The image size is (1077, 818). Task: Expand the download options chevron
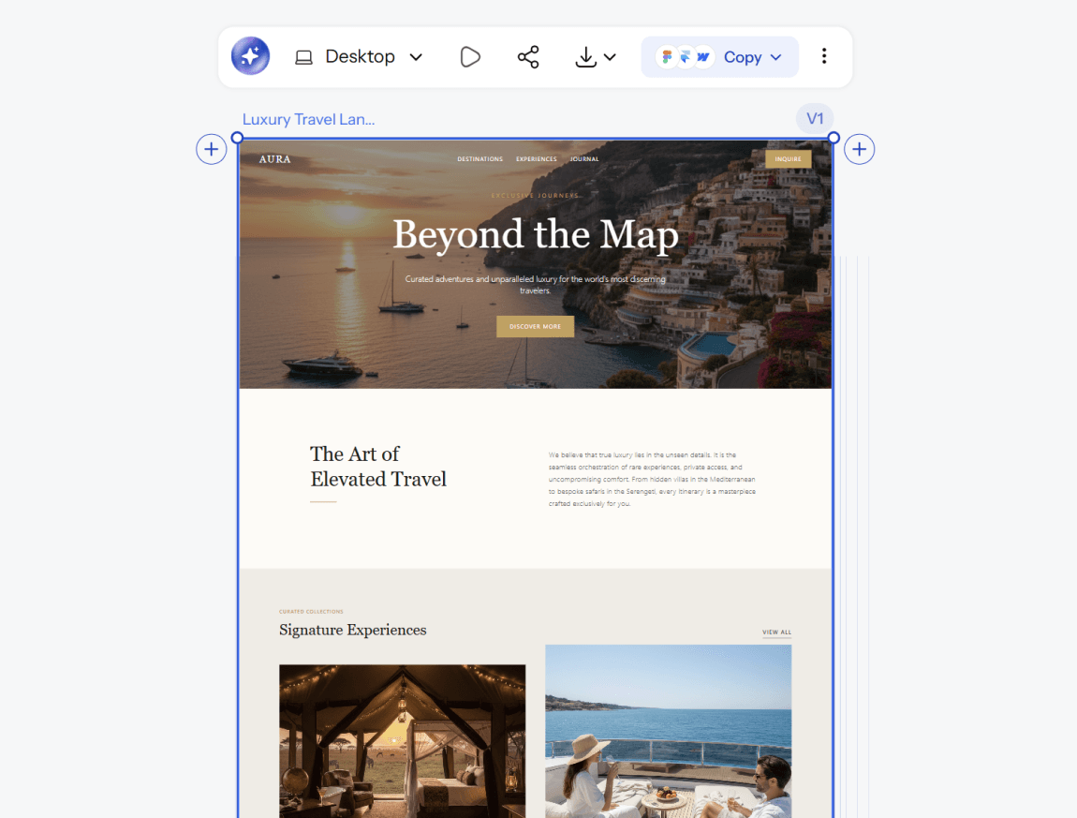[610, 57]
